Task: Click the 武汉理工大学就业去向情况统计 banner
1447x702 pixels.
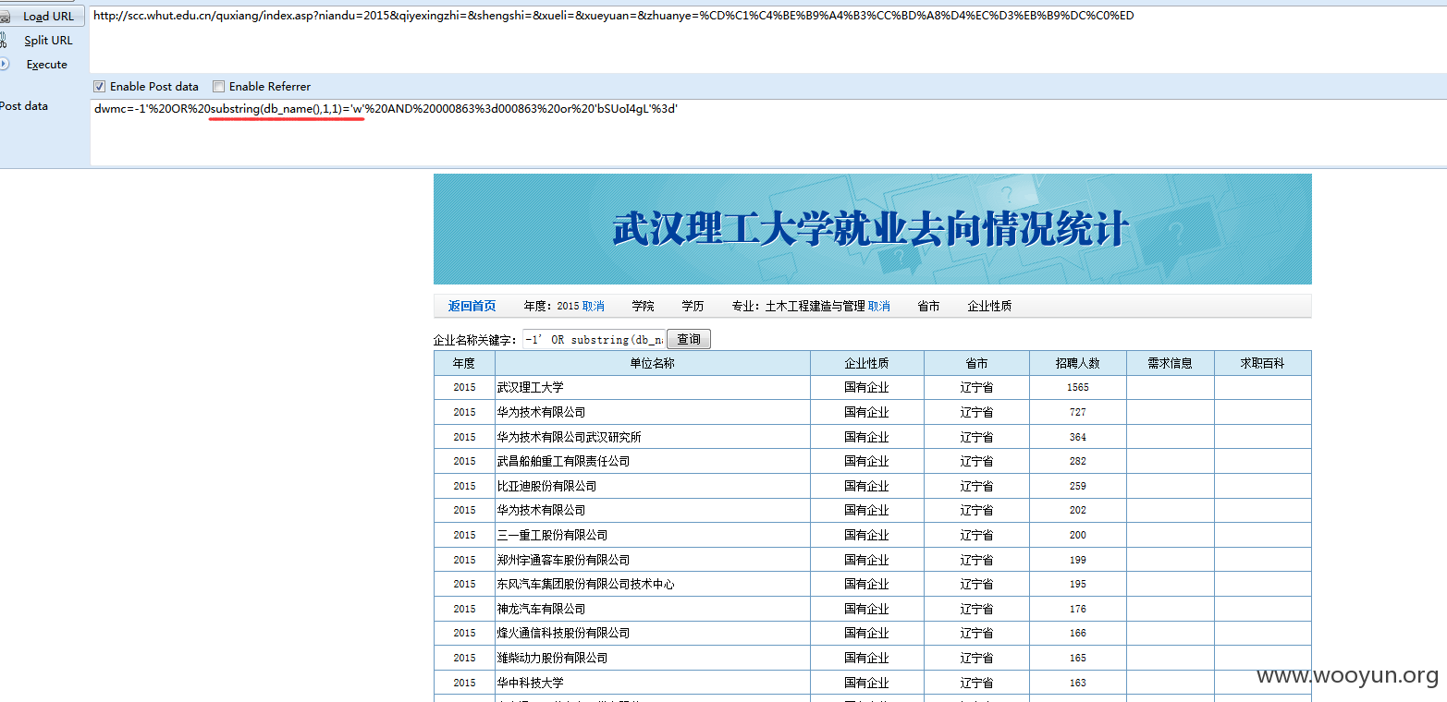Action: (x=872, y=229)
